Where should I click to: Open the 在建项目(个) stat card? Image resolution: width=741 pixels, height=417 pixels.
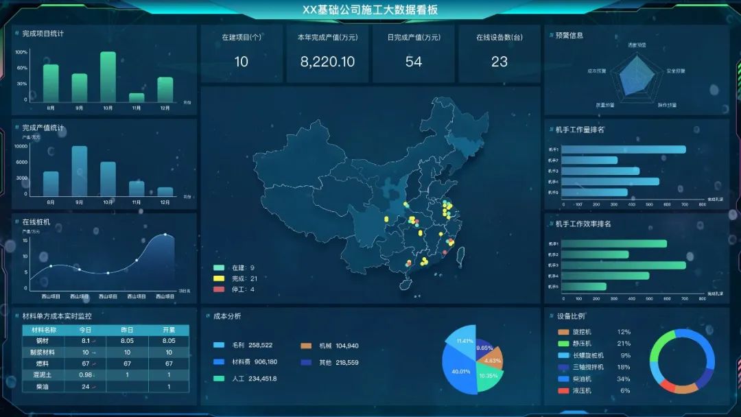click(242, 53)
